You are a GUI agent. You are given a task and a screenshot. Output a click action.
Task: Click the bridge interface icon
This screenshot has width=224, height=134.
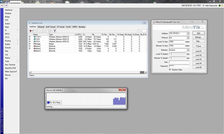pyautogui.click(x=34, y=44)
